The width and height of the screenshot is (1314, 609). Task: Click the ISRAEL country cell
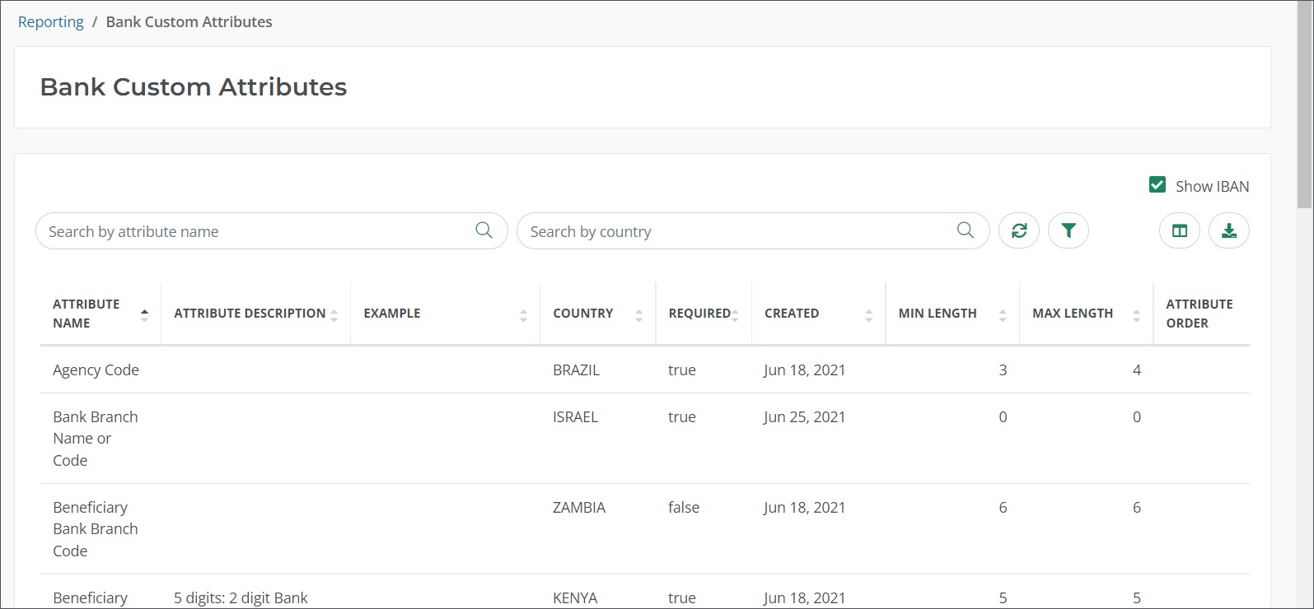(x=575, y=417)
